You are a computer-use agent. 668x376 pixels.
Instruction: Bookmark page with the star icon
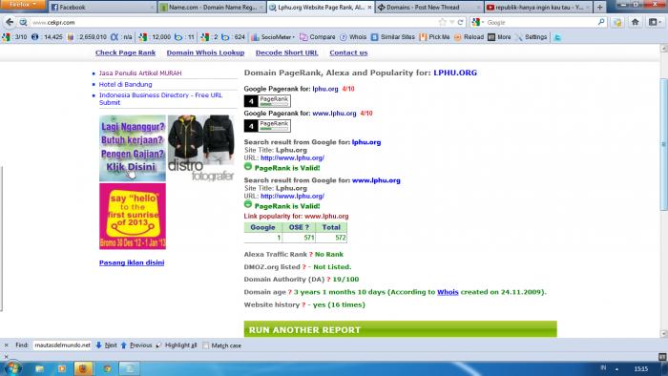[x=442, y=22]
